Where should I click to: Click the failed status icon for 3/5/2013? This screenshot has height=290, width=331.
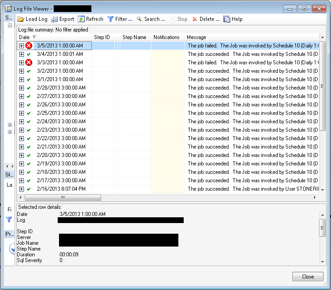pyautogui.click(x=29, y=46)
